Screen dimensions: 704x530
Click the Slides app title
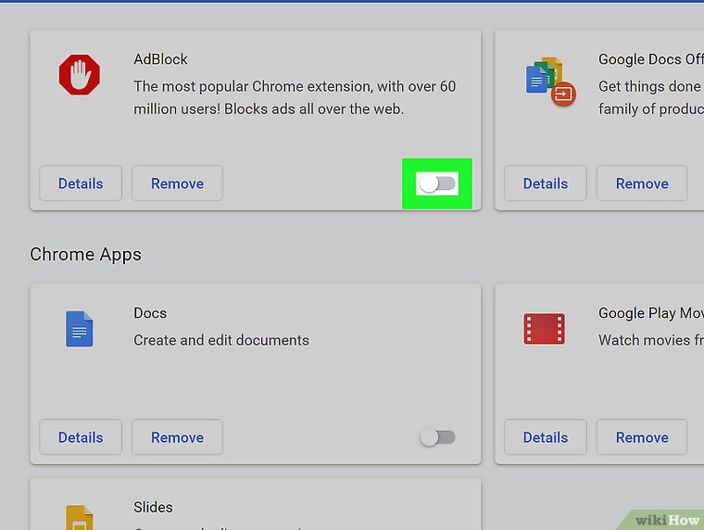point(153,507)
